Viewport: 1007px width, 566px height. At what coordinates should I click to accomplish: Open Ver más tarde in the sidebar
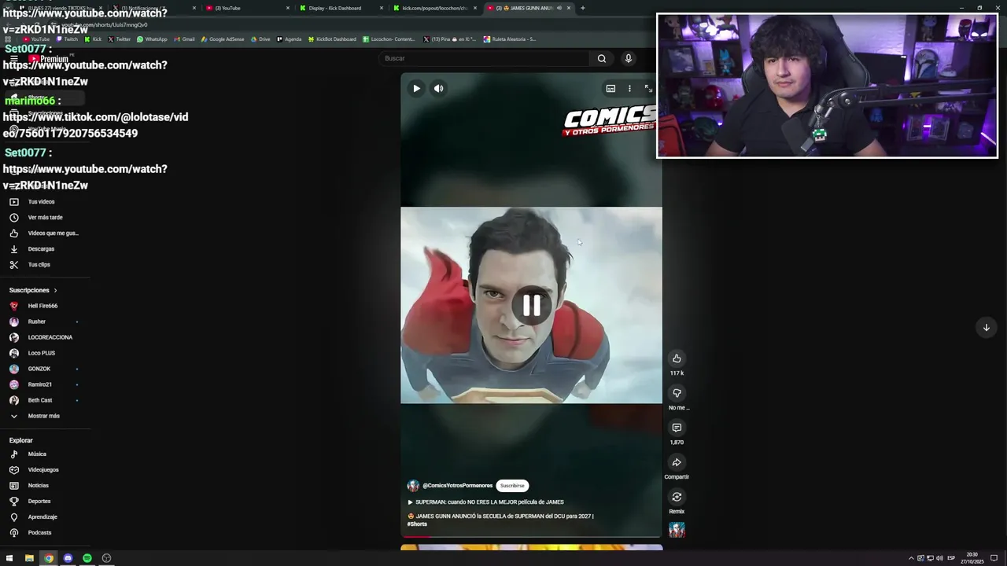45,218
